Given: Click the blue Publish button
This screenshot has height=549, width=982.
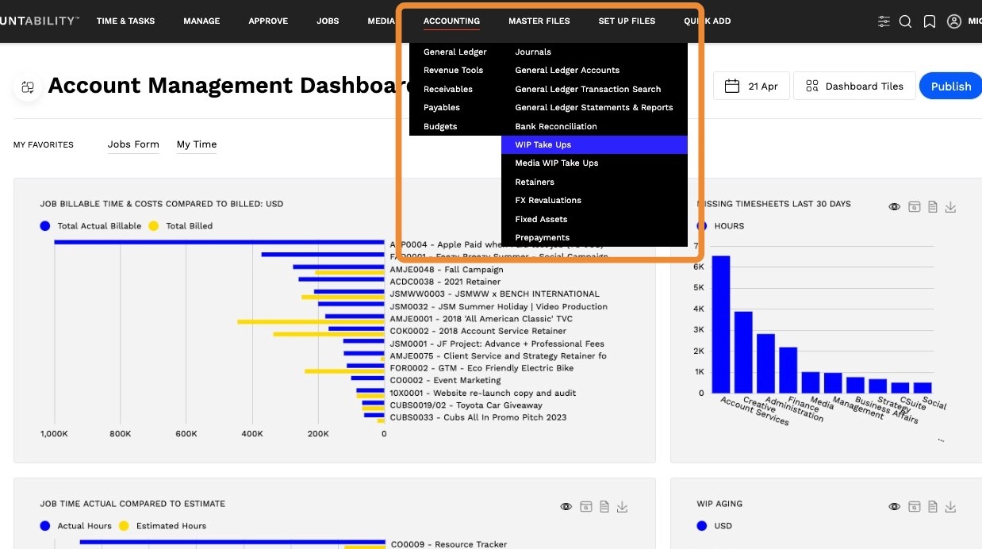Looking at the screenshot, I should [950, 86].
